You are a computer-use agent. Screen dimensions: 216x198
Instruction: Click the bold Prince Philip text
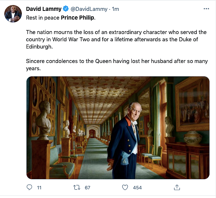click(78, 18)
